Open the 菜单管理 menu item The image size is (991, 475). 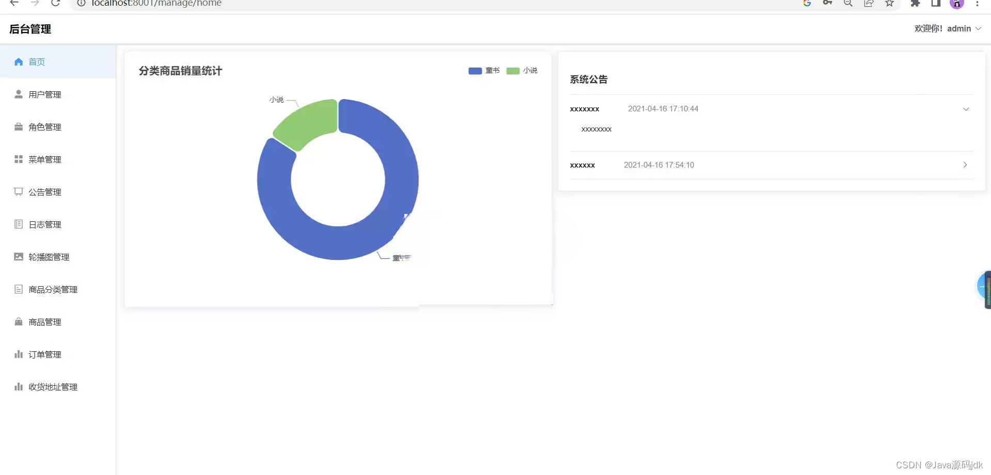58,159
